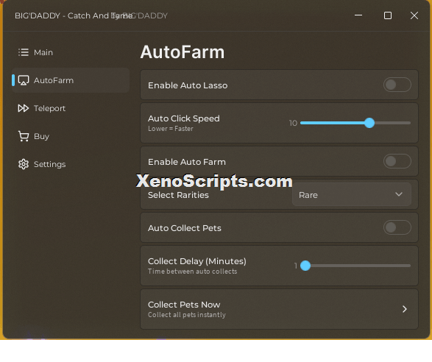Click the 'Lower = Faster' hint text
The image size is (432, 362).
point(171,129)
